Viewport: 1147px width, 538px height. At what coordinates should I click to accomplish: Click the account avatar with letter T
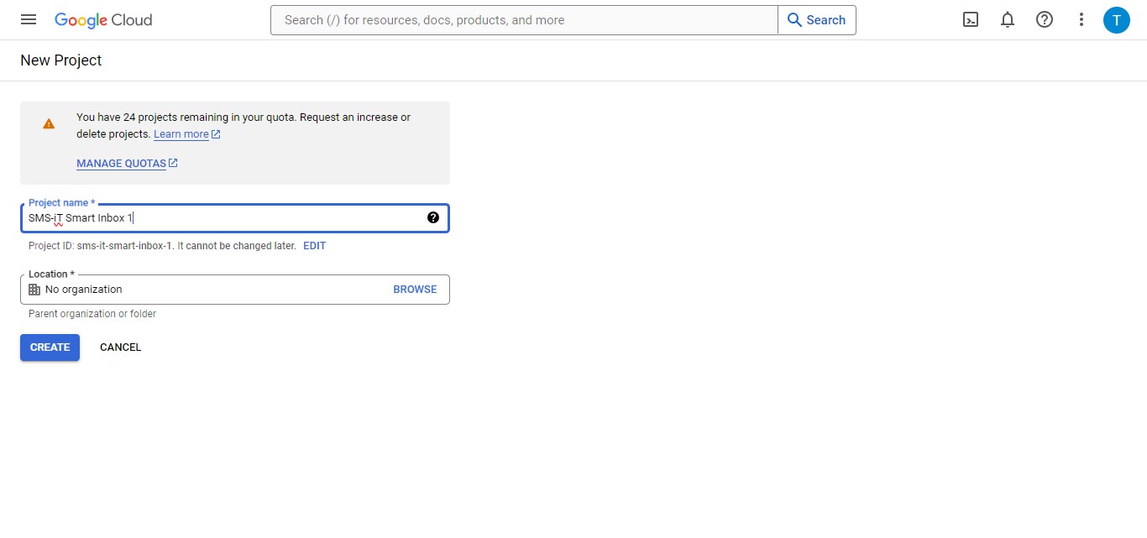click(x=1117, y=19)
